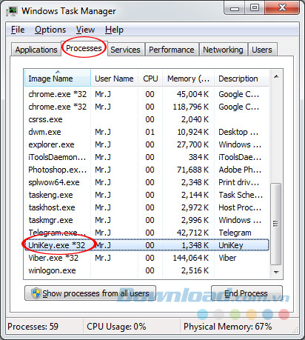This screenshot has width=305, height=340.
Task: Sort by the CPU column header
Action: pyautogui.click(x=150, y=79)
